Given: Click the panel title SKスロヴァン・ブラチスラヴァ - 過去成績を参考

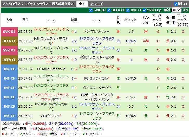Looking at the screenshot, I should [38, 4].
